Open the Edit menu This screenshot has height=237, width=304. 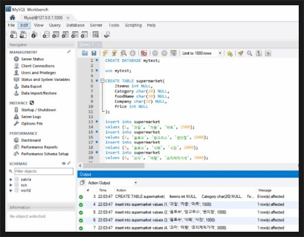[24, 25]
